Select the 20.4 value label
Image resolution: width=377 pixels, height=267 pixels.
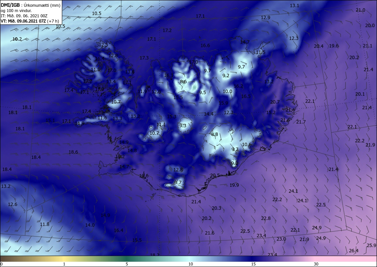(x=319, y=46)
